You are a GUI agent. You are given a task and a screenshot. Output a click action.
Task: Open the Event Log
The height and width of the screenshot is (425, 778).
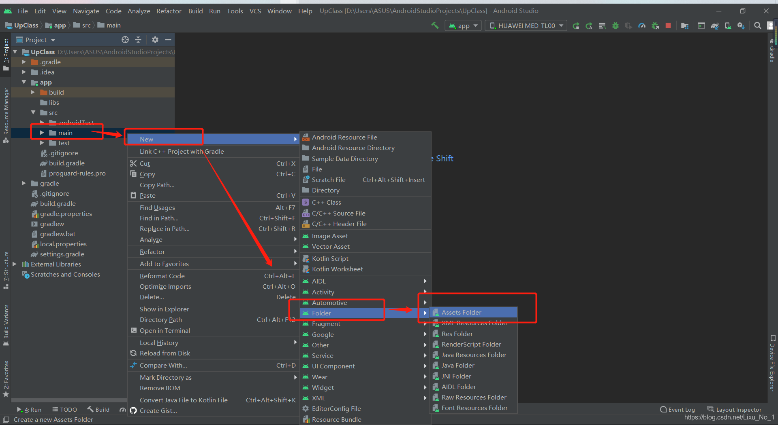tap(677, 410)
